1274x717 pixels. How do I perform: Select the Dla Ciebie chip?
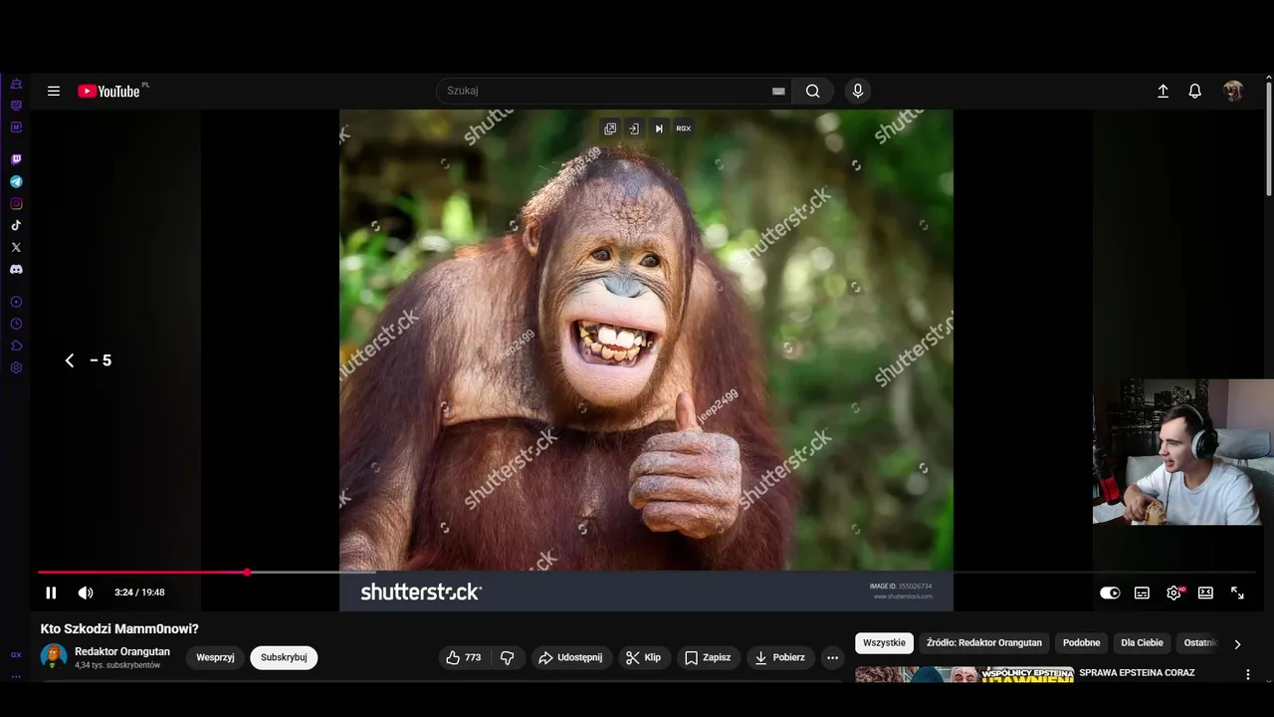pyautogui.click(x=1142, y=643)
